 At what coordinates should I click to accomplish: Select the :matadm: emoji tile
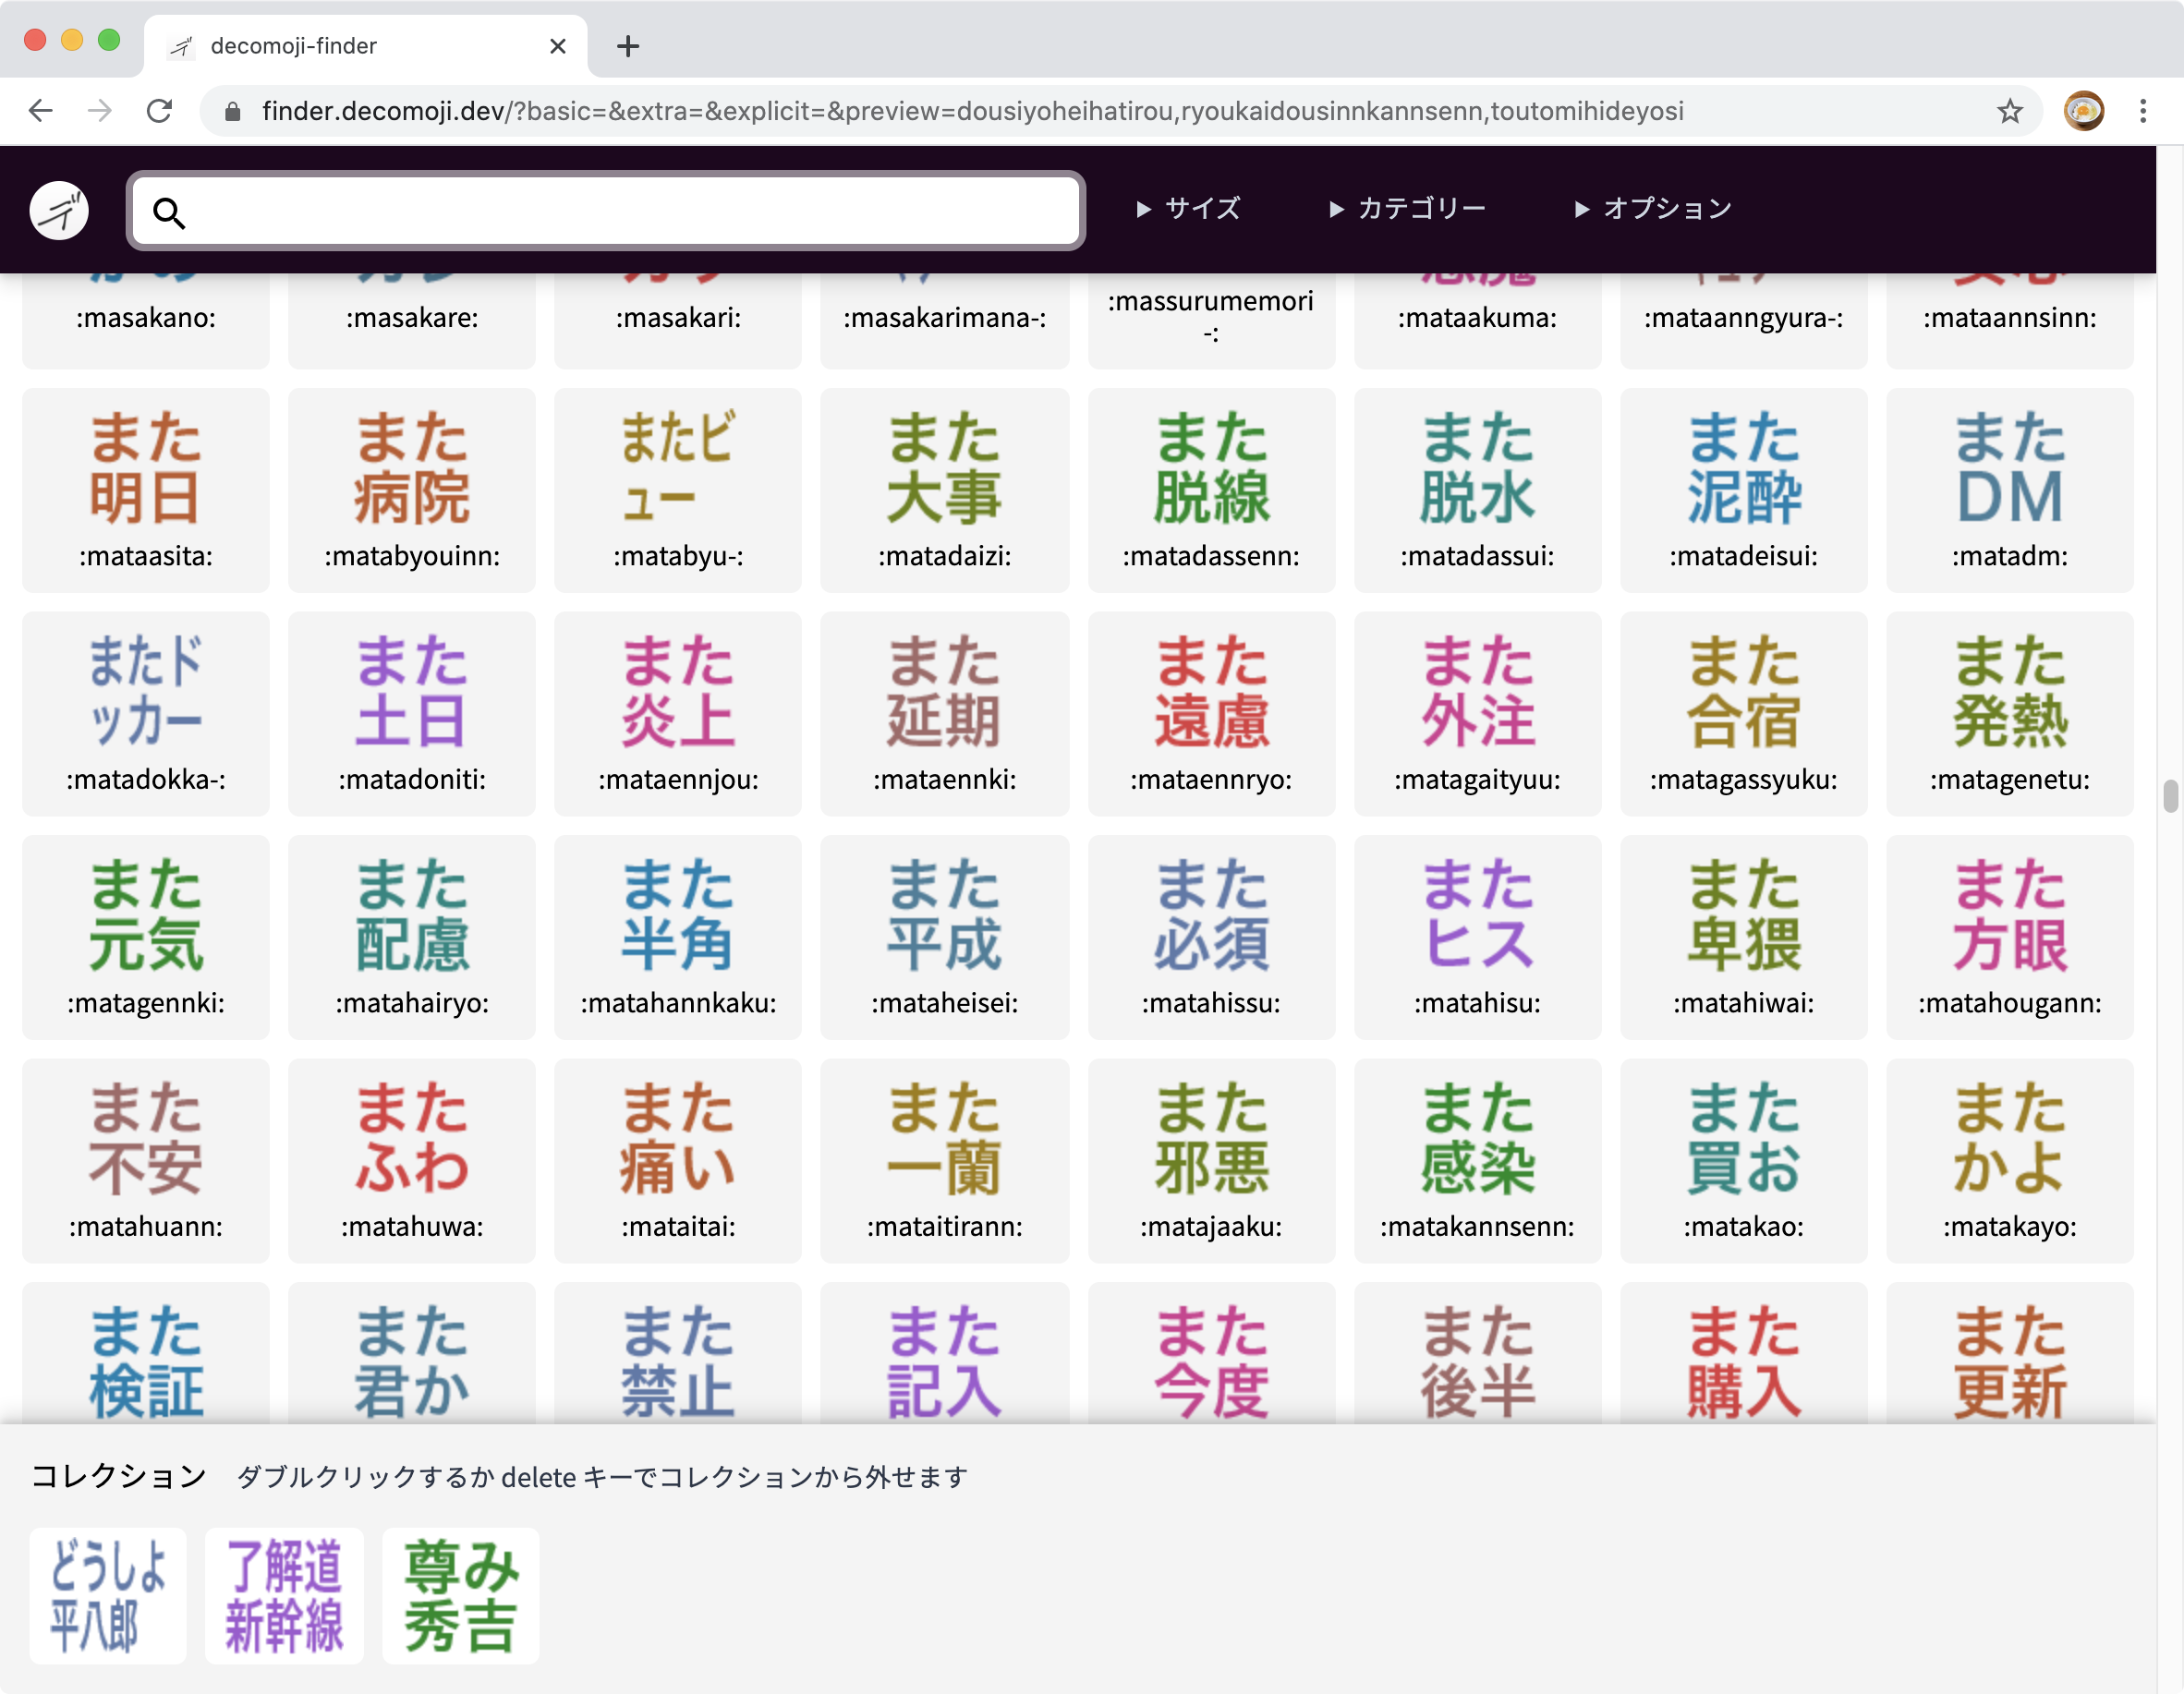[x=2009, y=490]
